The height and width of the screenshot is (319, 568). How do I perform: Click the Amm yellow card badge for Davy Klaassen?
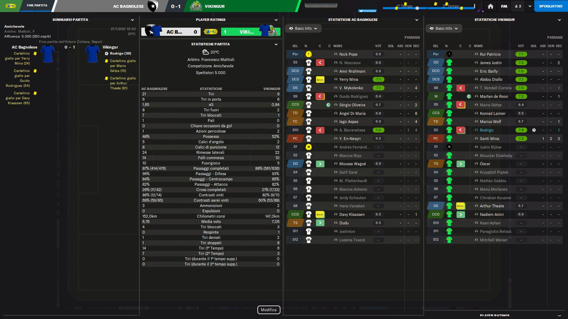pos(320,214)
